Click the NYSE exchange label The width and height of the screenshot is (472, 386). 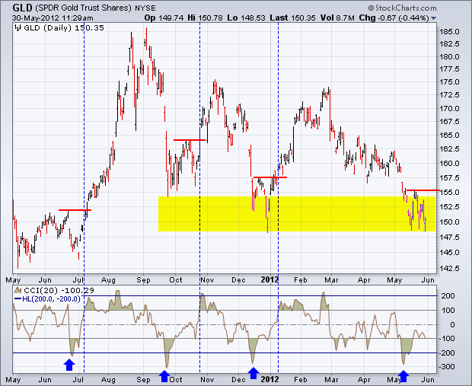pyautogui.click(x=145, y=8)
